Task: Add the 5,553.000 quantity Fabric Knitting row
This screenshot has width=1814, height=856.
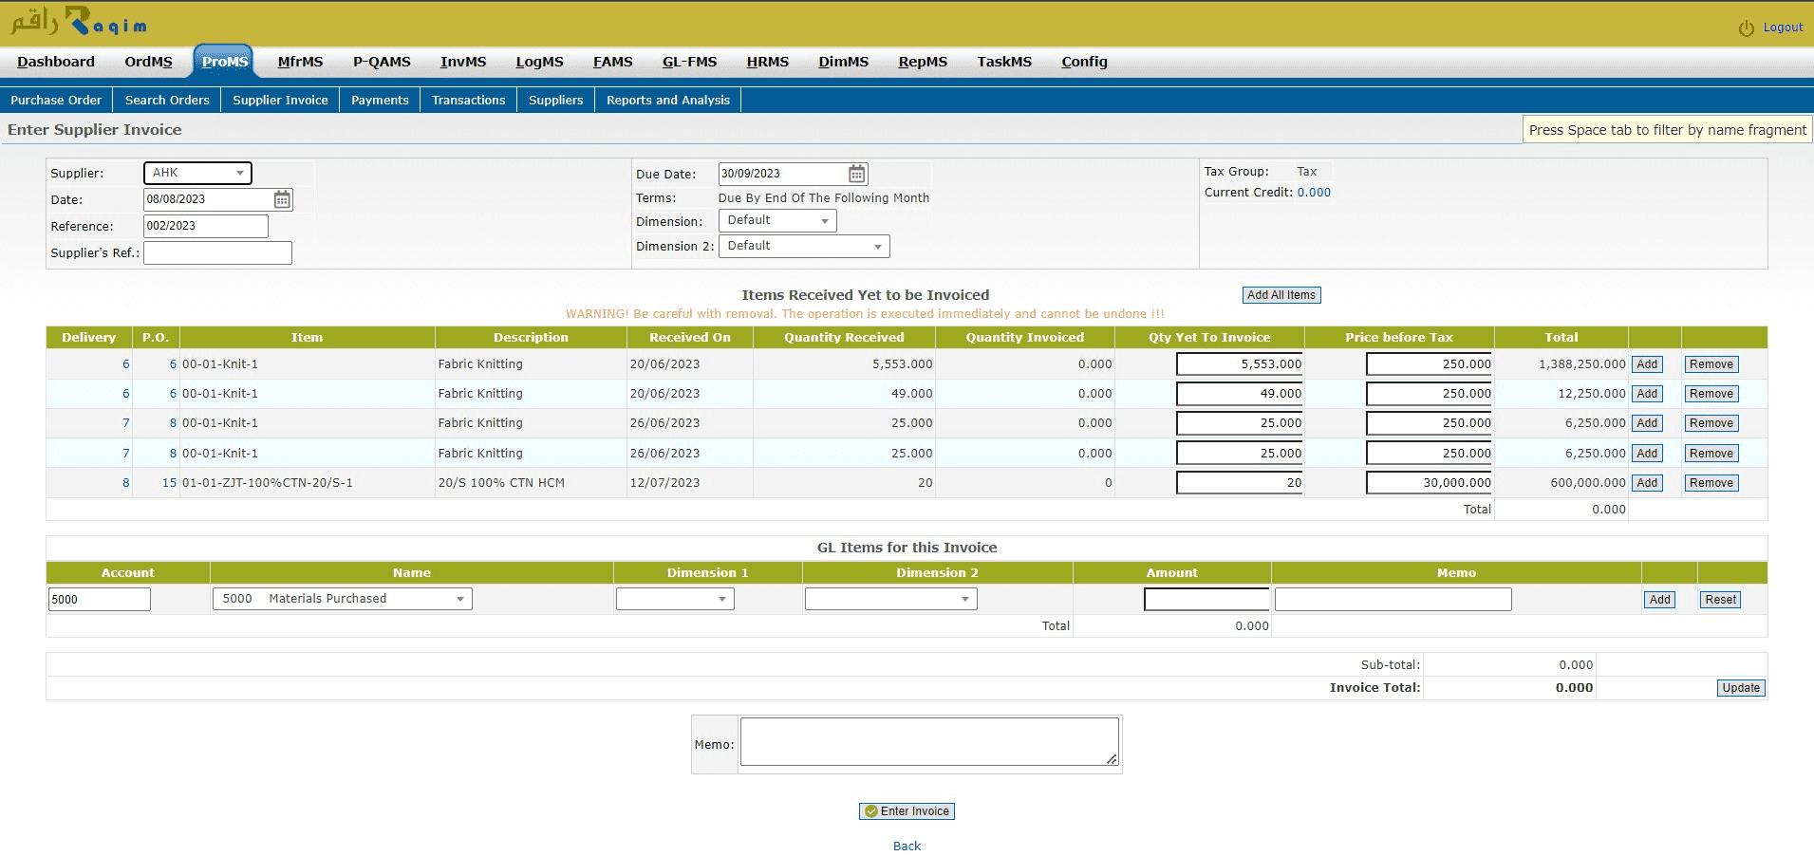Action: (1646, 364)
